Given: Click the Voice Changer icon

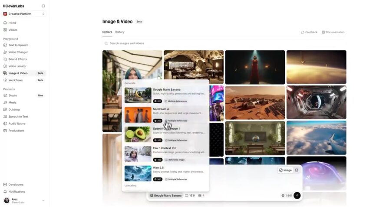Looking at the screenshot, I should pyautogui.click(x=5, y=52).
